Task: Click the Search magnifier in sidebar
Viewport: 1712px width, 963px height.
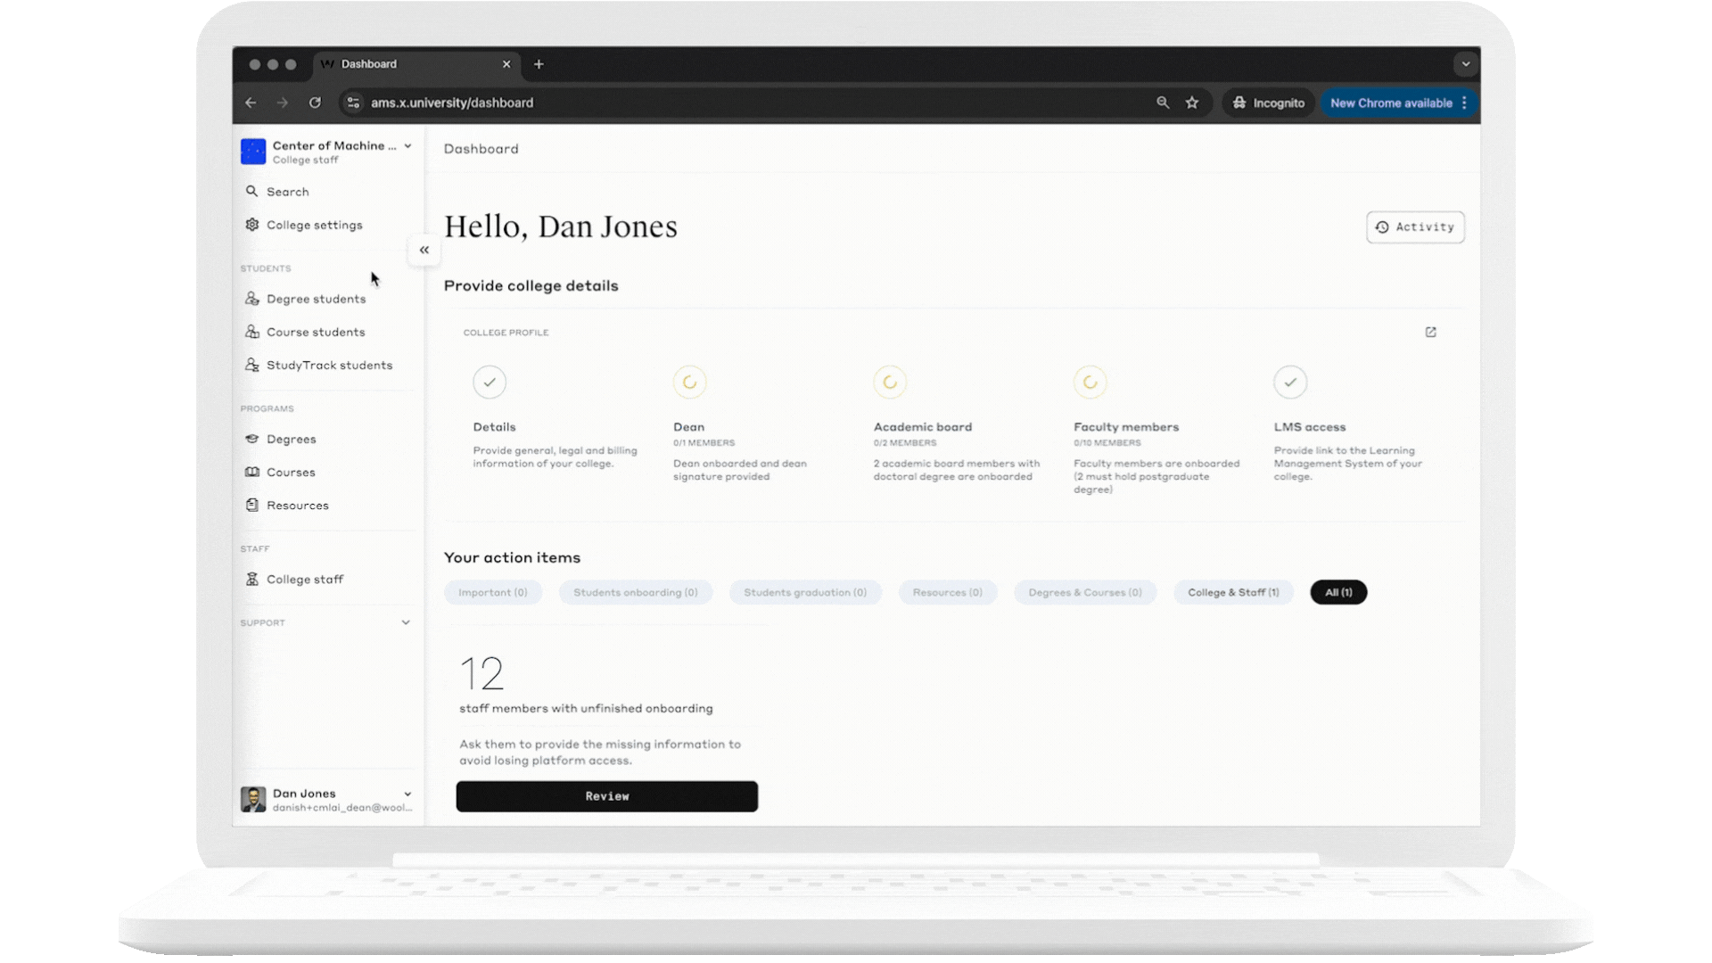Action: pyautogui.click(x=252, y=192)
